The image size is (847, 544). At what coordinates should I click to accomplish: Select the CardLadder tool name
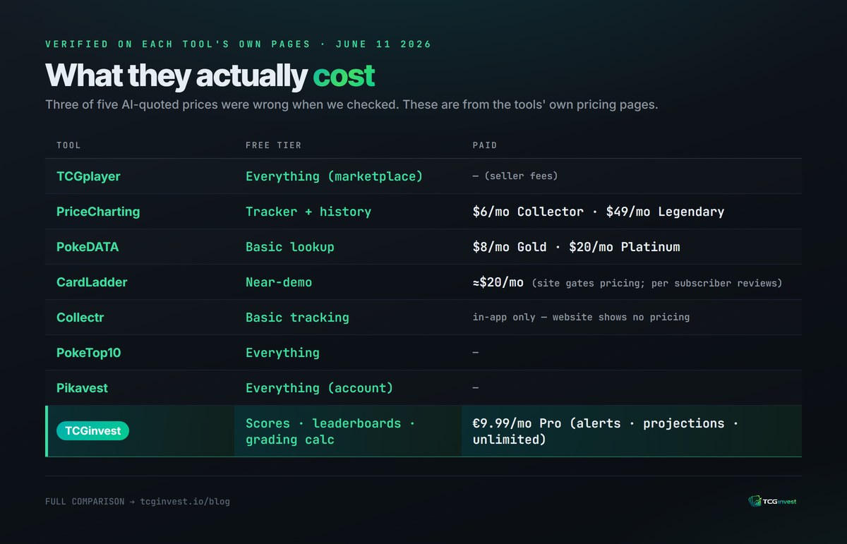(92, 282)
